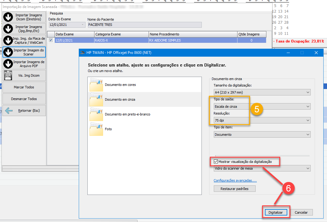Image resolution: width=327 pixels, height=222 pixels.
Task: Click the Importar Imagens Dicom (Diretório) arrow icon
Action: pos(8,17)
